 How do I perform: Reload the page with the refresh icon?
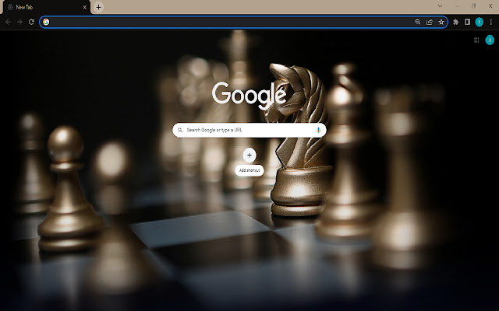[31, 22]
